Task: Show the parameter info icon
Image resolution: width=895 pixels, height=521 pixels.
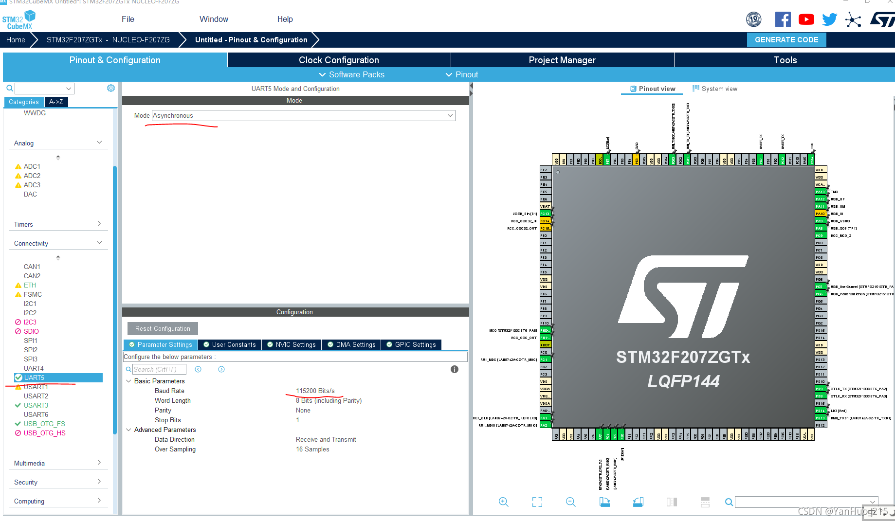Action: [x=455, y=369]
